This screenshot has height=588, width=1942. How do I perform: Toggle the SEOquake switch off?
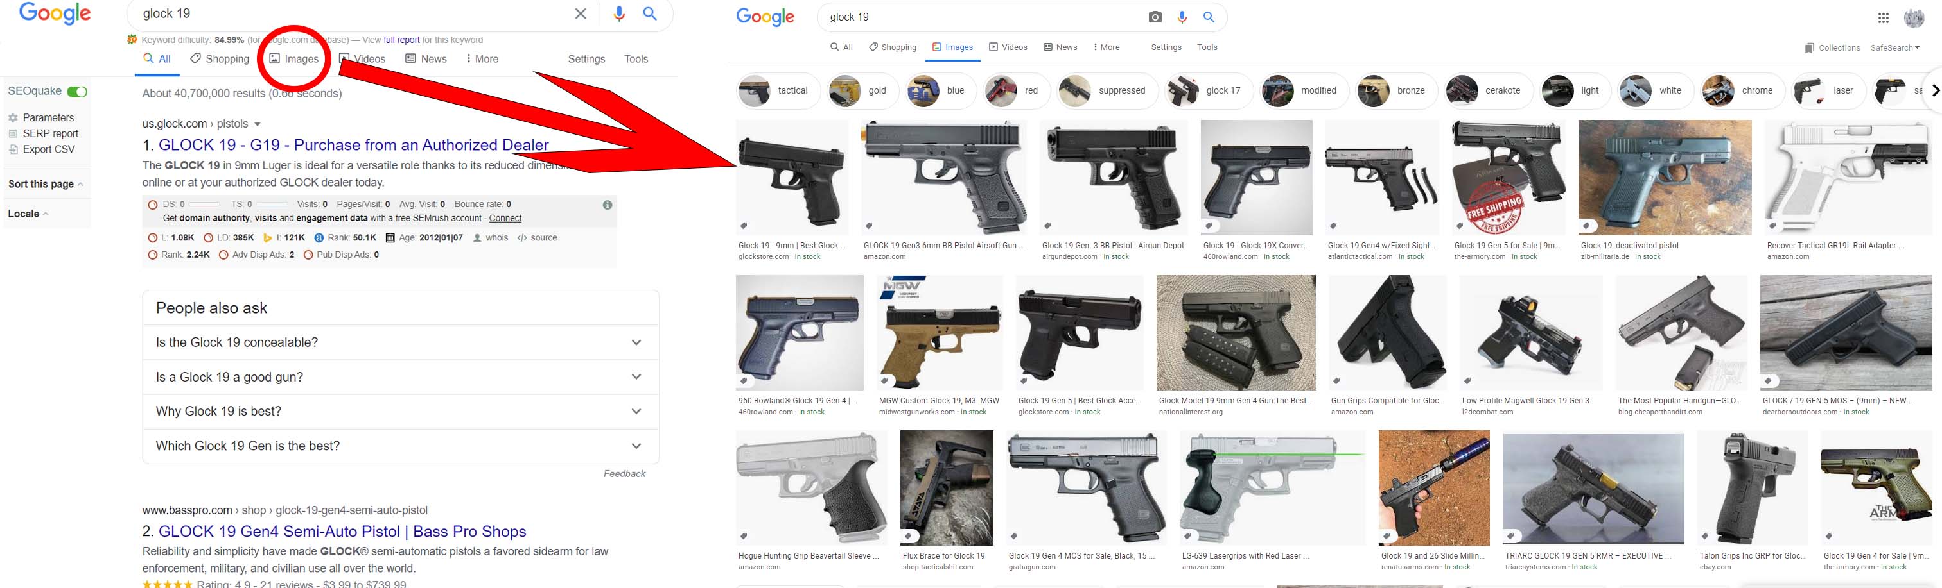coord(78,92)
